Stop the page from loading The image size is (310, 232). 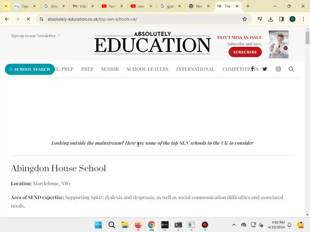point(28,19)
